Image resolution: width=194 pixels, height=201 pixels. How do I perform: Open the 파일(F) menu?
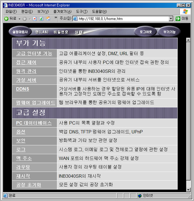(11, 12)
